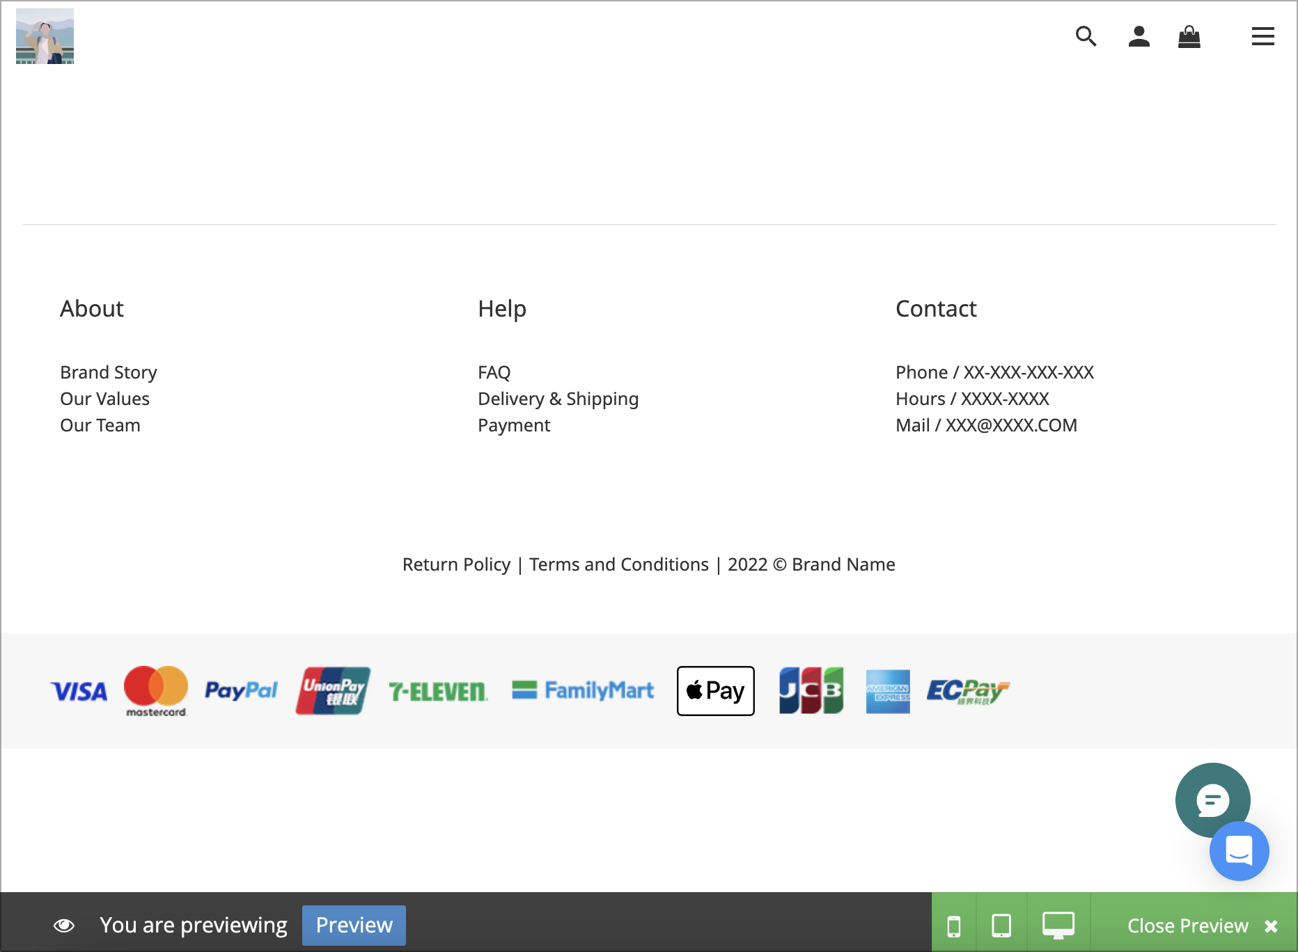This screenshot has height=952, width=1298.
Task: Click the PayPal logo
Action: tap(241, 690)
